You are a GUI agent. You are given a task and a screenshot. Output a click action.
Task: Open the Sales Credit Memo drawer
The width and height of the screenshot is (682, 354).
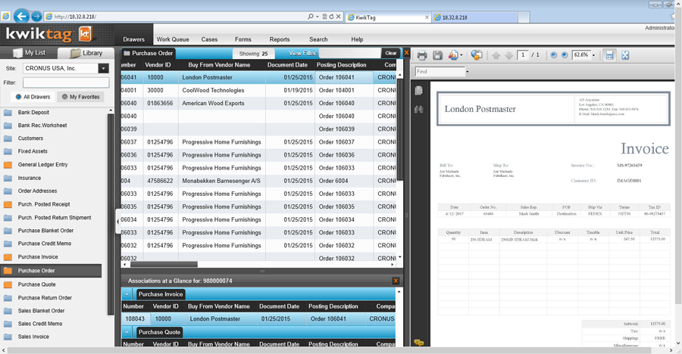click(40, 324)
